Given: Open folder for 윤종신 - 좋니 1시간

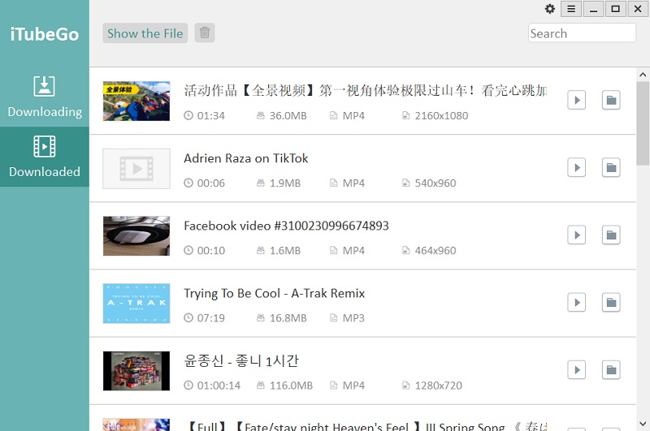Looking at the screenshot, I should pos(611,370).
